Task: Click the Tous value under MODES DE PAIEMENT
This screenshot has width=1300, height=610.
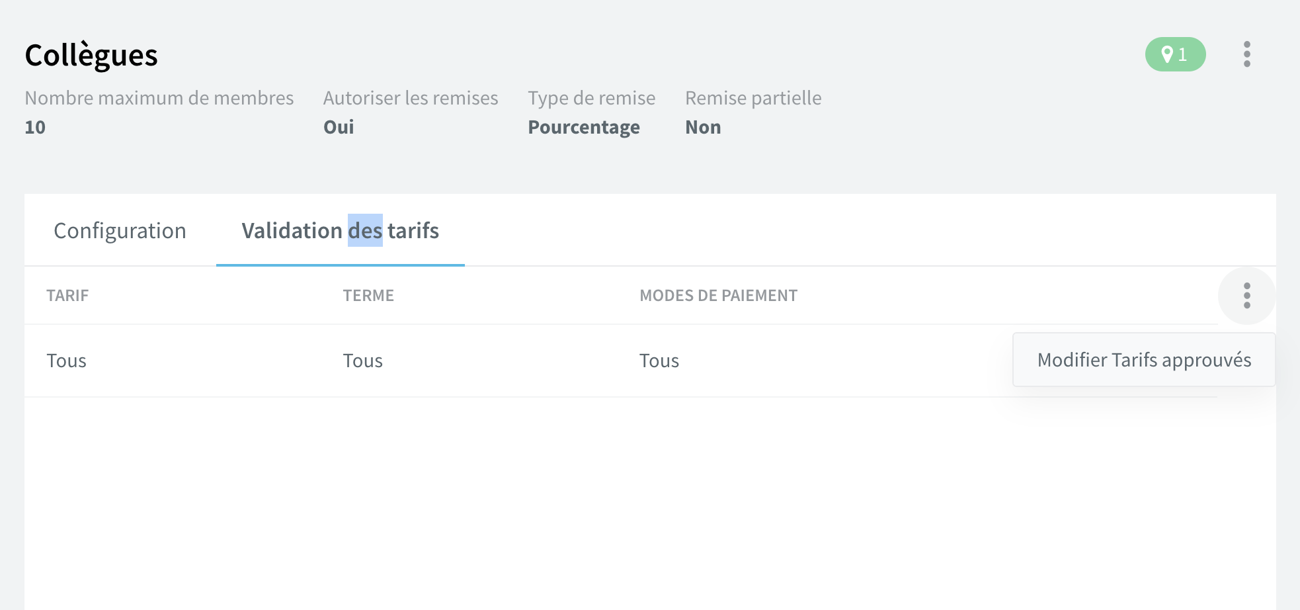Action: [659, 361]
